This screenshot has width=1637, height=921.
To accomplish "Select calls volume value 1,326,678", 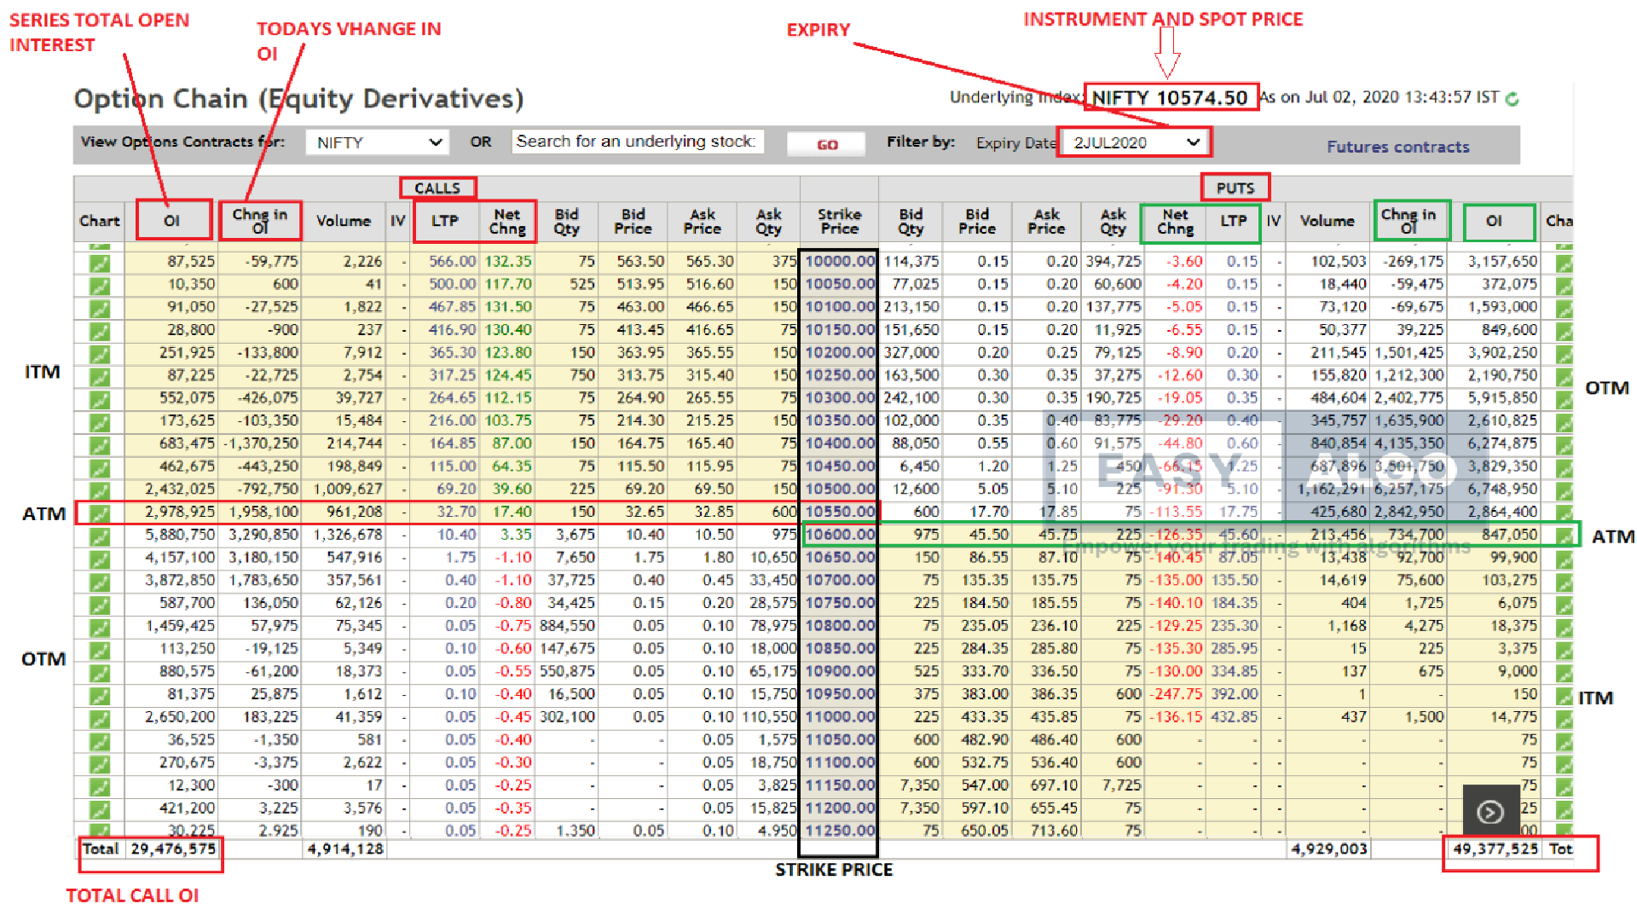I will 348,535.
